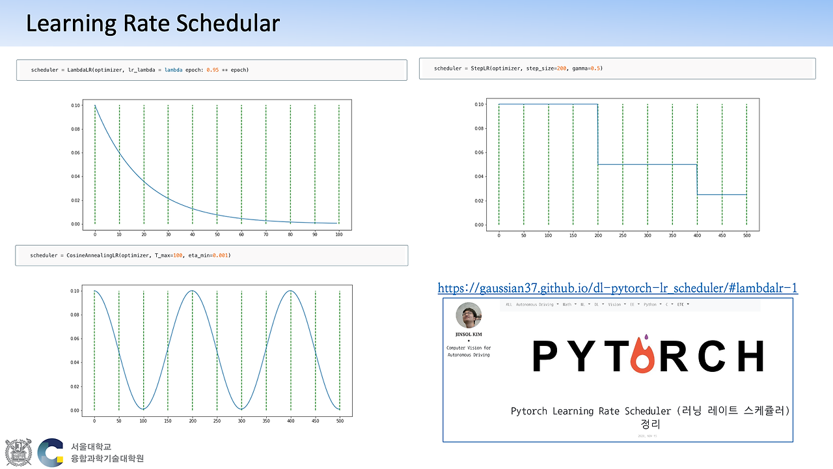Select the LambdaLR scheduler code box
This screenshot has width=833, height=469.
212,70
